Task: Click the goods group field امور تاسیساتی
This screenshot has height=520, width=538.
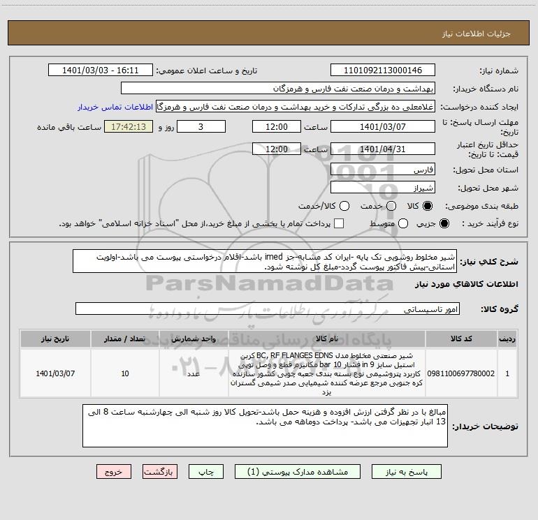Action: pos(268,309)
